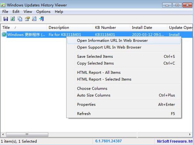Image resolution: width=194 pixels, height=145 pixels.
Task: Open the Options menu
Action: [43, 11]
